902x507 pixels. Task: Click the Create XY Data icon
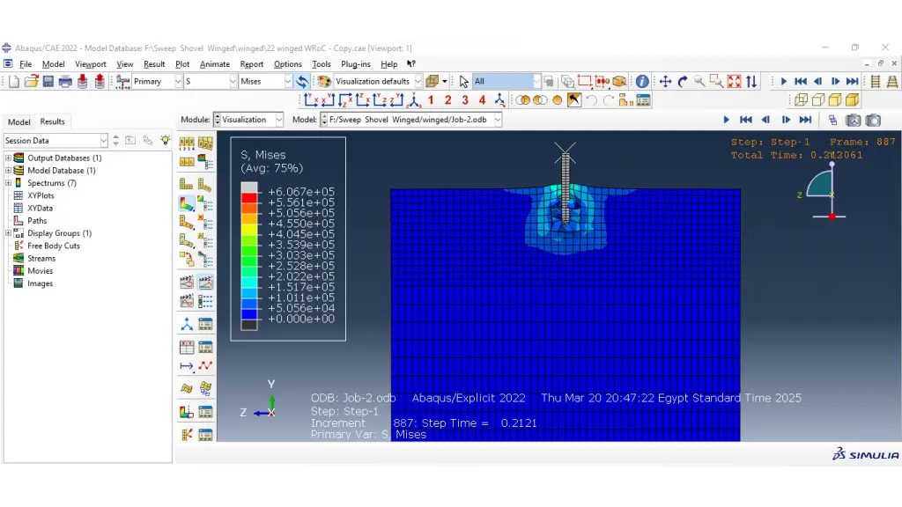click(x=187, y=347)
